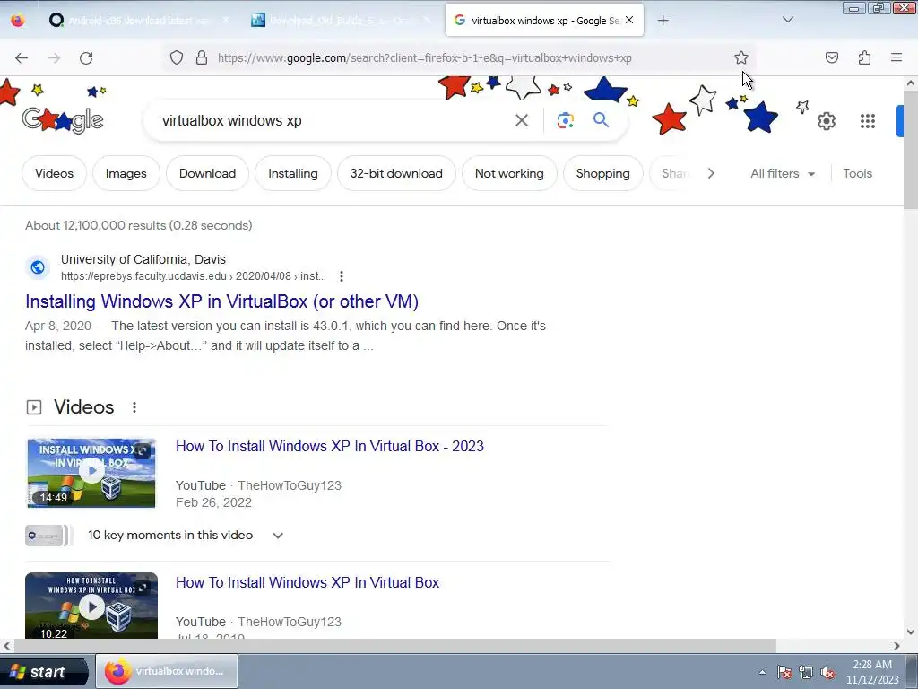Open the All filters dropdown
The height and width of the screenshot is (689, 918).
pyautogui.click(x=783, y=173)
